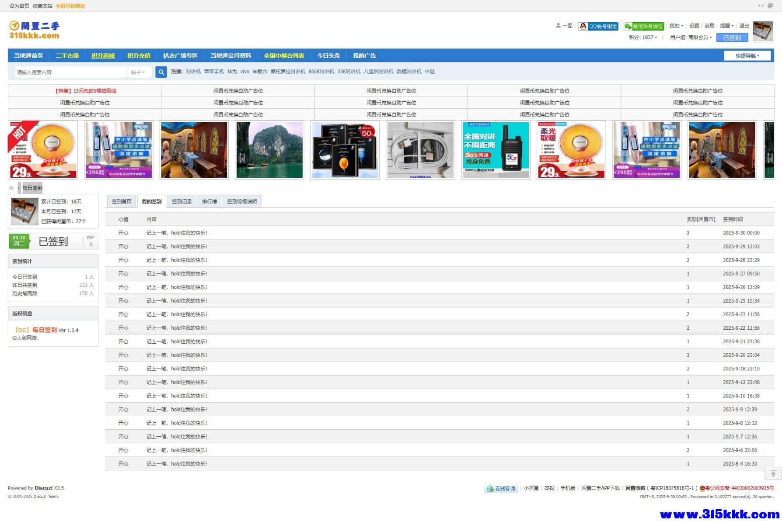Click the 在线咨询 online consult icon
Image resolution: width=782 pixels, height=521 pixels.
tap(490, 489)
